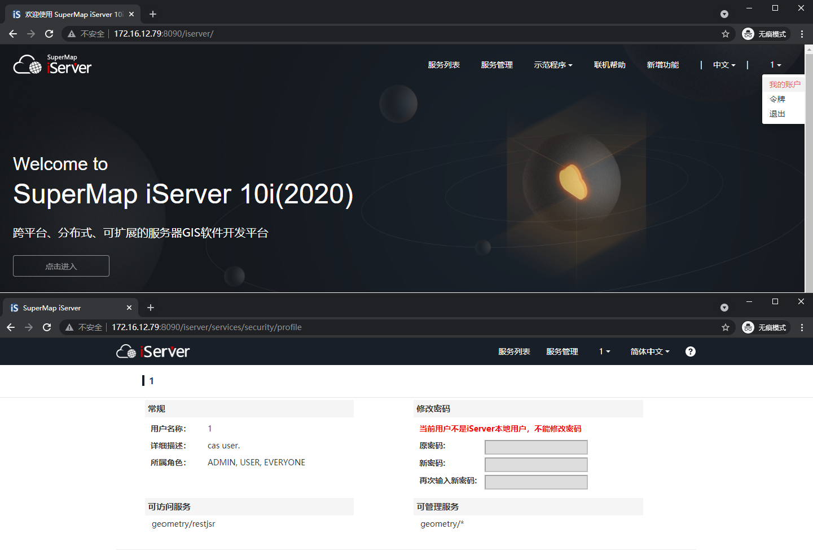
Task: Click the iServer logo on the profile page
Action: [153, 352]
